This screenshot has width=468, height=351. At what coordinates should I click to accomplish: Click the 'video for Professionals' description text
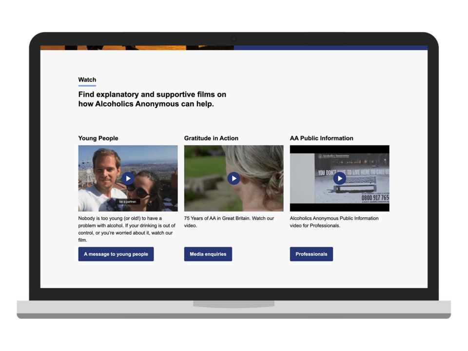click(334, 222)
